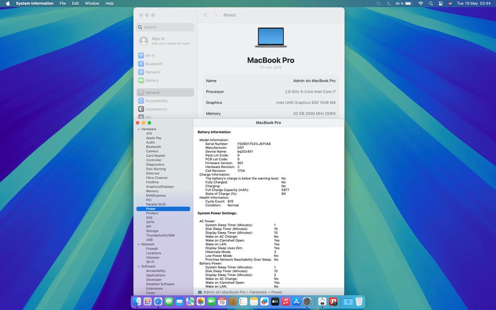Open the Trash in the Dock

pos(359,301)
